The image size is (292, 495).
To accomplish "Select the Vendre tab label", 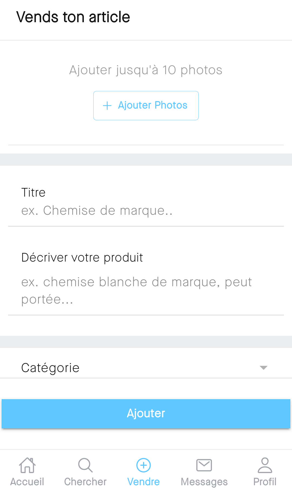I will pyautogui.click(x=144, y=482).
